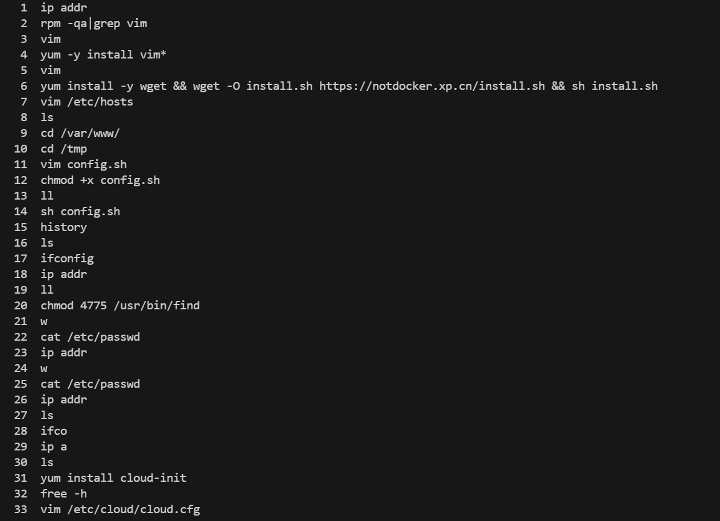Click the 'free -h' command line
Screen dimensions: 720x521
pos(64,493)
